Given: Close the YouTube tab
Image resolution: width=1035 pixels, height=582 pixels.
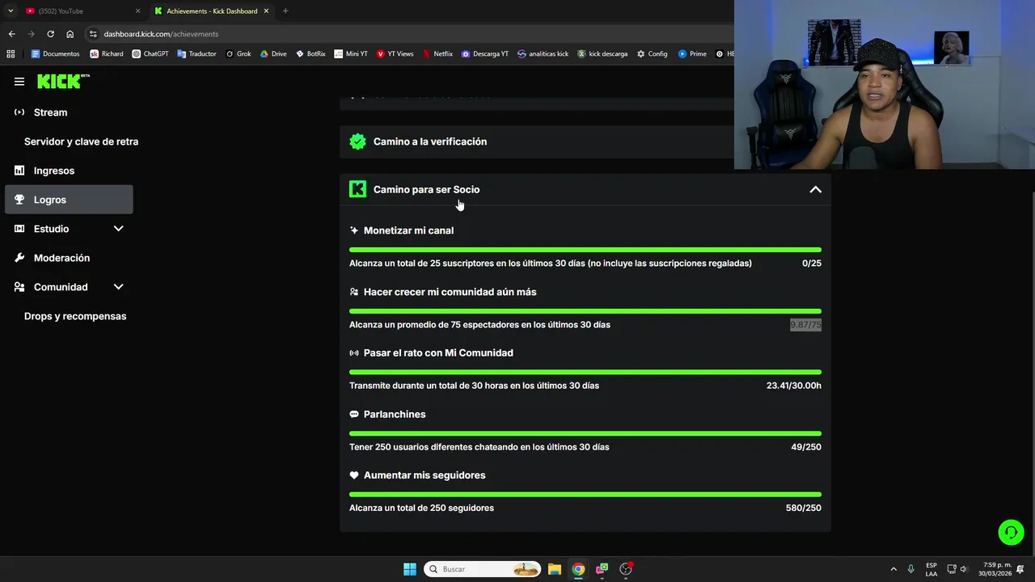Looking at the screenshot, I should (x=137, y=11).
